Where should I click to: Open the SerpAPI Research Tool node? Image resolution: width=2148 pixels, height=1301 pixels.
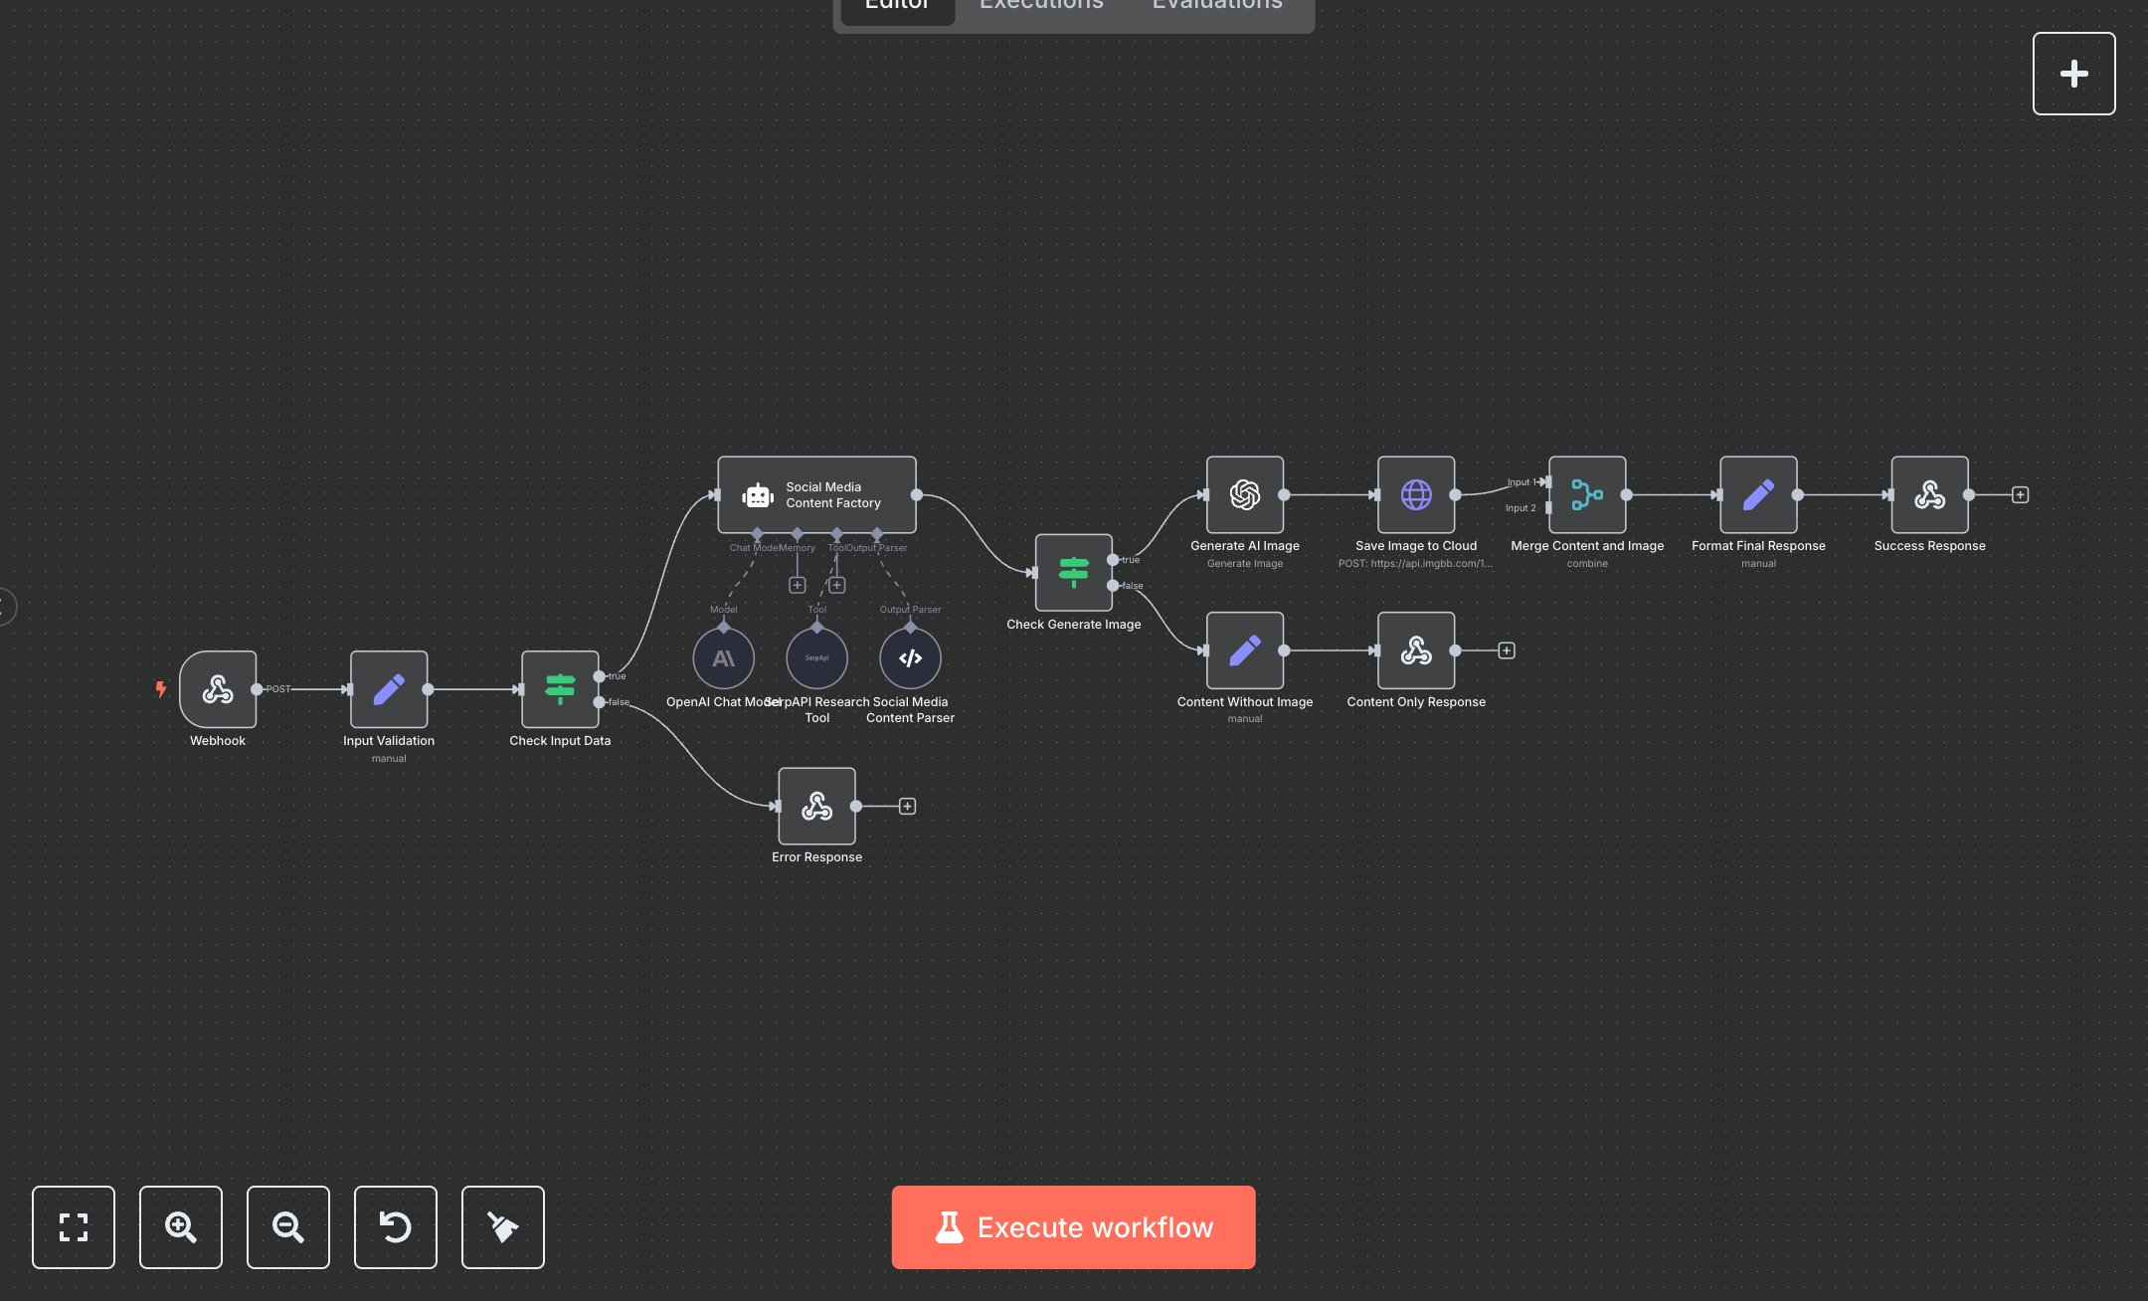click(815, 657)
